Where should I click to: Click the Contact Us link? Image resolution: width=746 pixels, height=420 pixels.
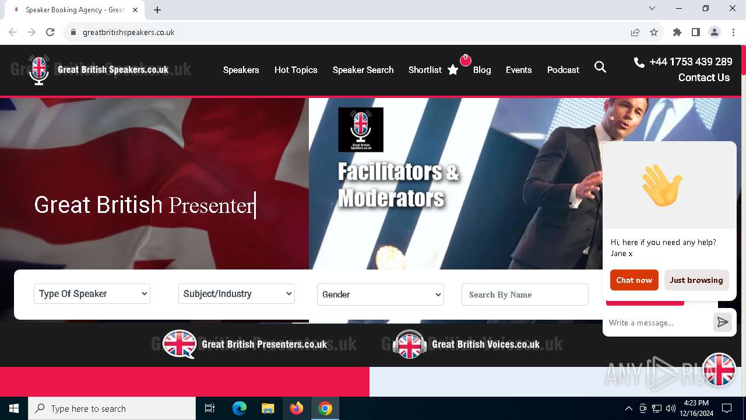704,78
